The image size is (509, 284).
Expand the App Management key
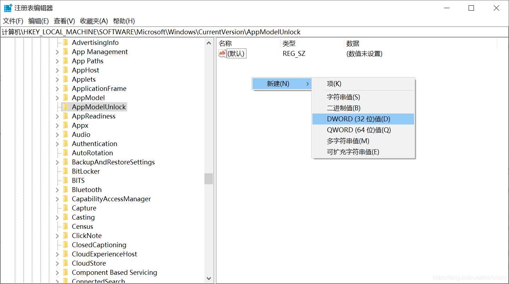click(57, 52)
